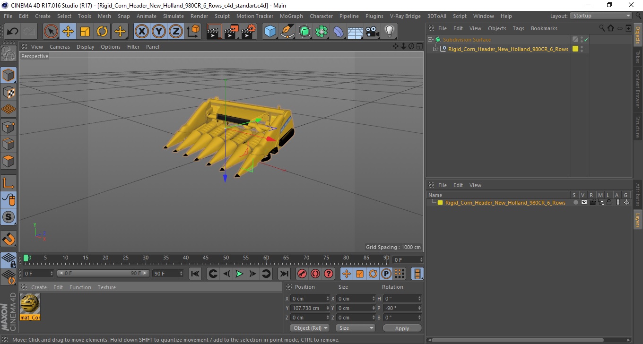The width and height of the screenshot is (643, 344).
Task: Toggle Autokeying
Action: (x=315, y=274)
